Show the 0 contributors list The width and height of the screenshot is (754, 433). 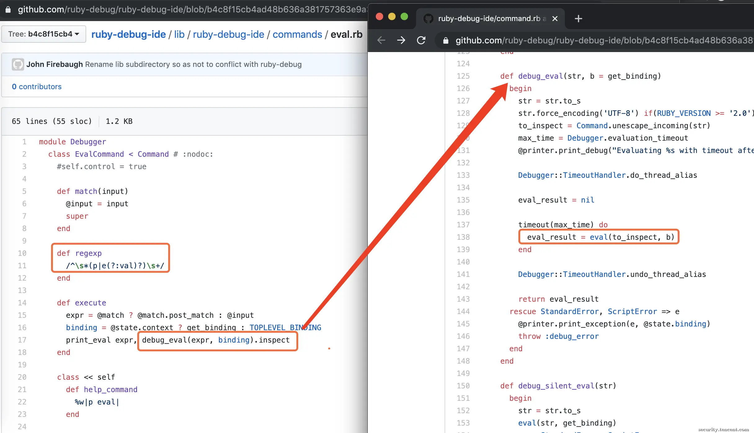point(37,87)
